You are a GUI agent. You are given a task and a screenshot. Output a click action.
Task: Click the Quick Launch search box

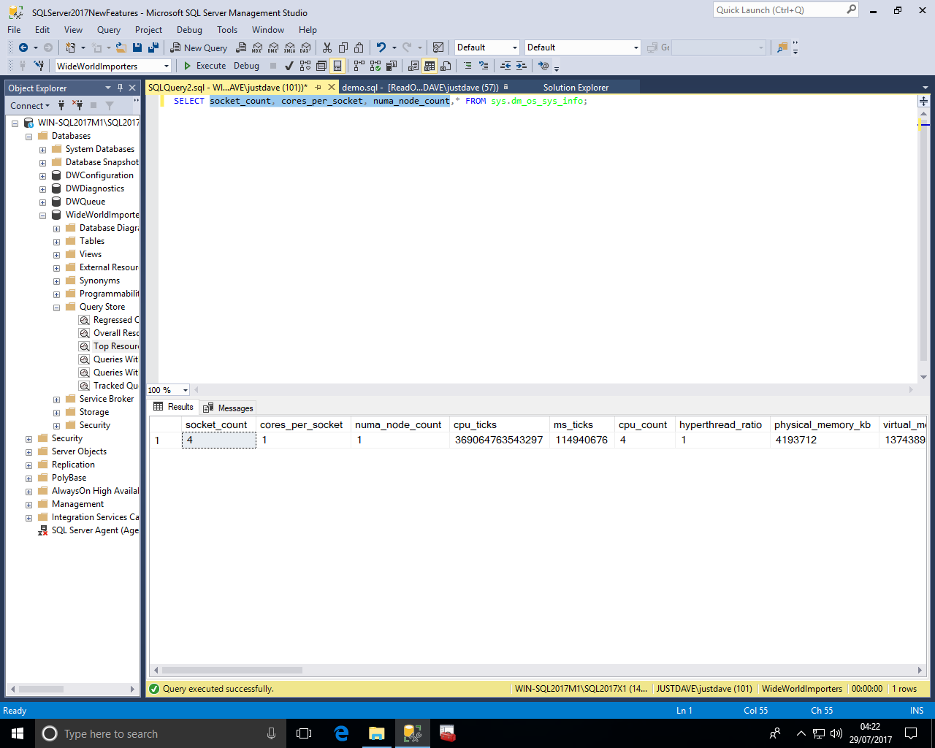[x=779, y=10]
